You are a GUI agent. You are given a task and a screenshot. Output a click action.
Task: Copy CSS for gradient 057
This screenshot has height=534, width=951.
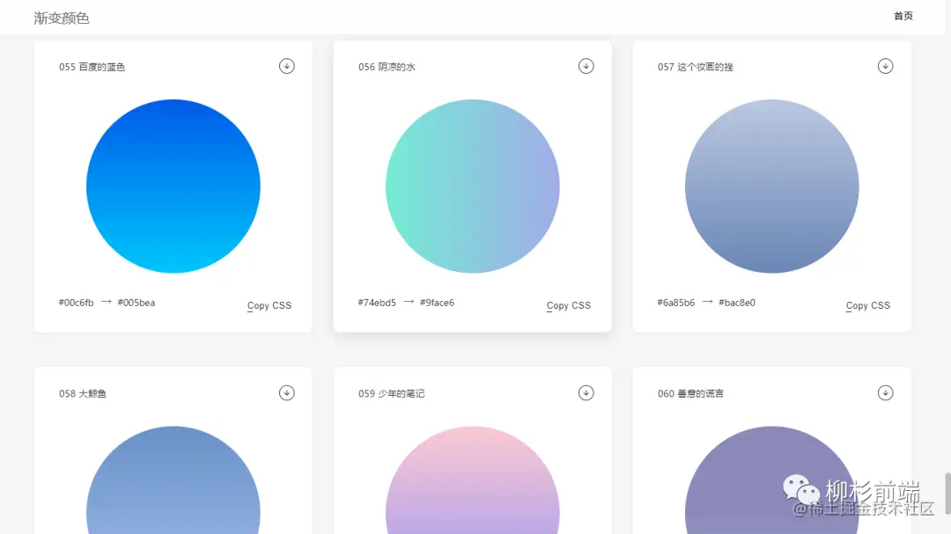tap(868, 305)
